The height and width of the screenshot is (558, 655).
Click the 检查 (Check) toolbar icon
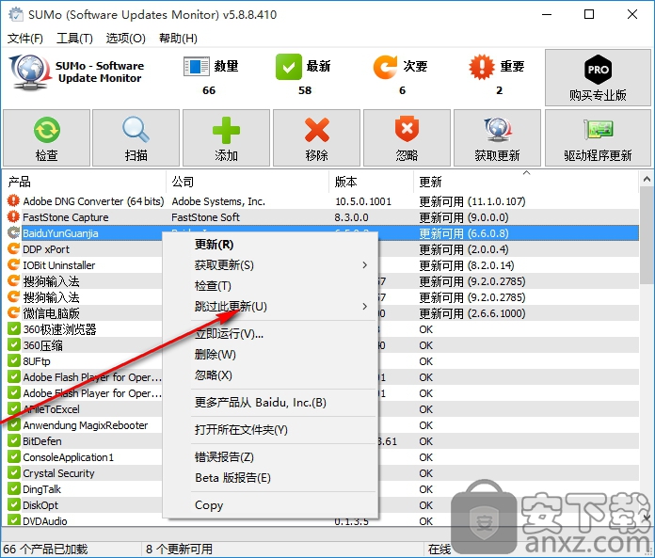pos(46,130)
